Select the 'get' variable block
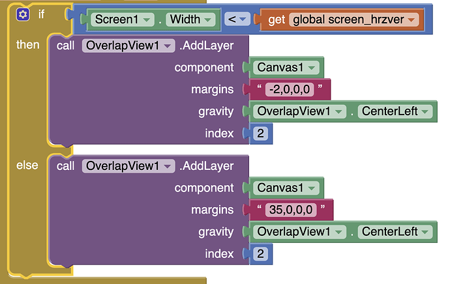This screenshot has width=450, height=284. point(276,20)
